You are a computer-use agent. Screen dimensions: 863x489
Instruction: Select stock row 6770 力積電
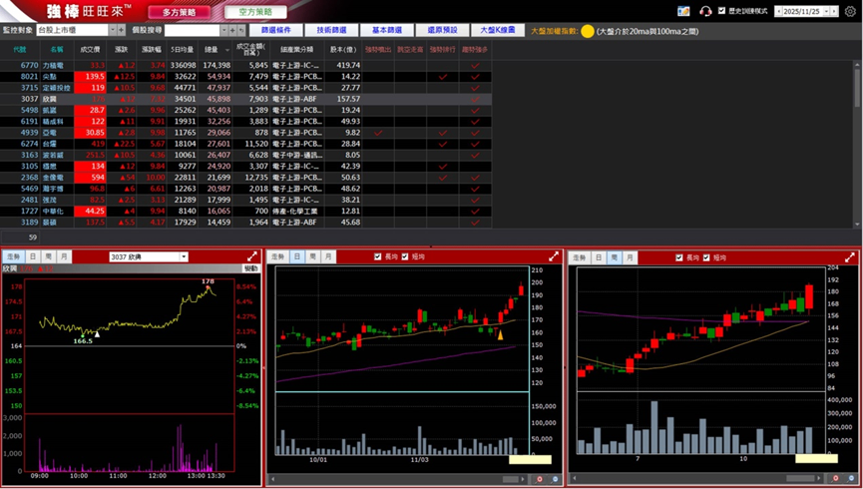click(x=245, y=66)
